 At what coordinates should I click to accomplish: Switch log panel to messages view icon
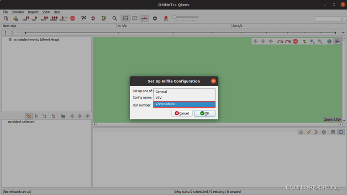(333, 132)
